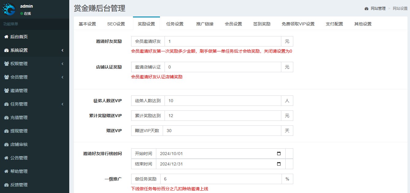Click the 邀请好友奖励 amount input field
The image size is (410, 193).
coord(221,41)
